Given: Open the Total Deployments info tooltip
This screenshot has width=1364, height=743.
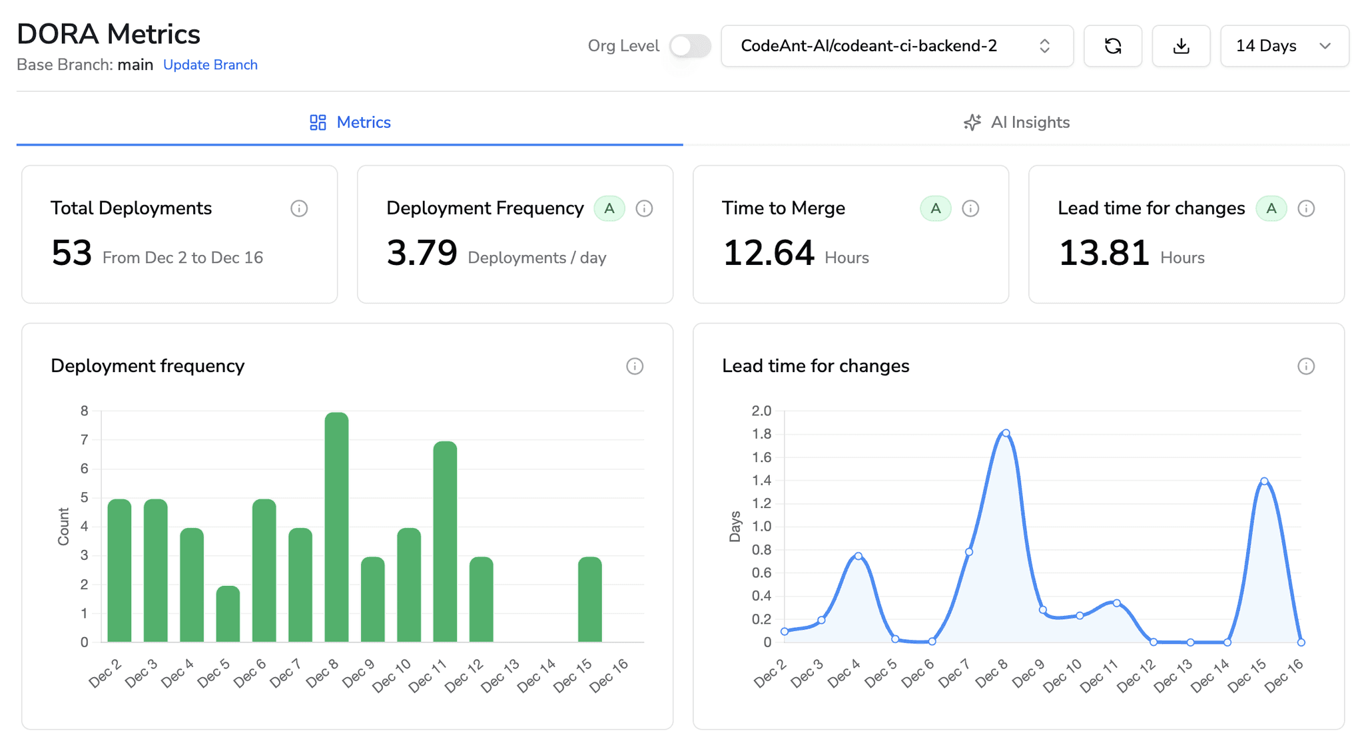Looking at the screenshot, I should coord(299,208).
